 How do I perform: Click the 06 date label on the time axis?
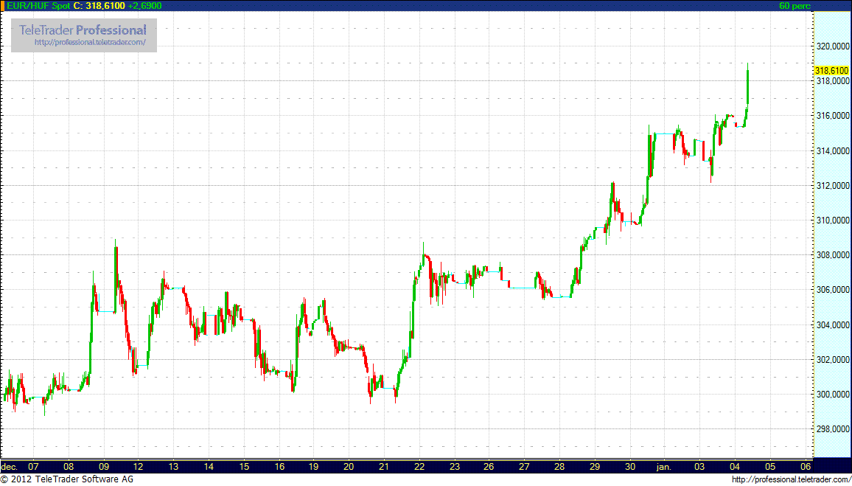806,466
